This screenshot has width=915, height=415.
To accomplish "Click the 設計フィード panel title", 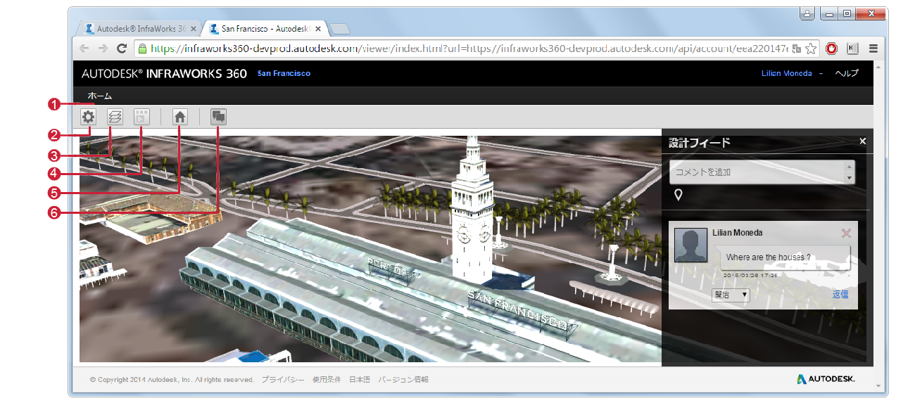I will click(x=699, y=142).
